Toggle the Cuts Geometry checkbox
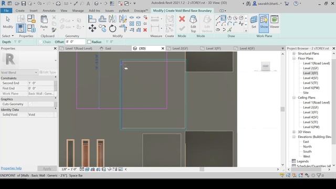Screen dimensions: 336x189 coord(30,104)
